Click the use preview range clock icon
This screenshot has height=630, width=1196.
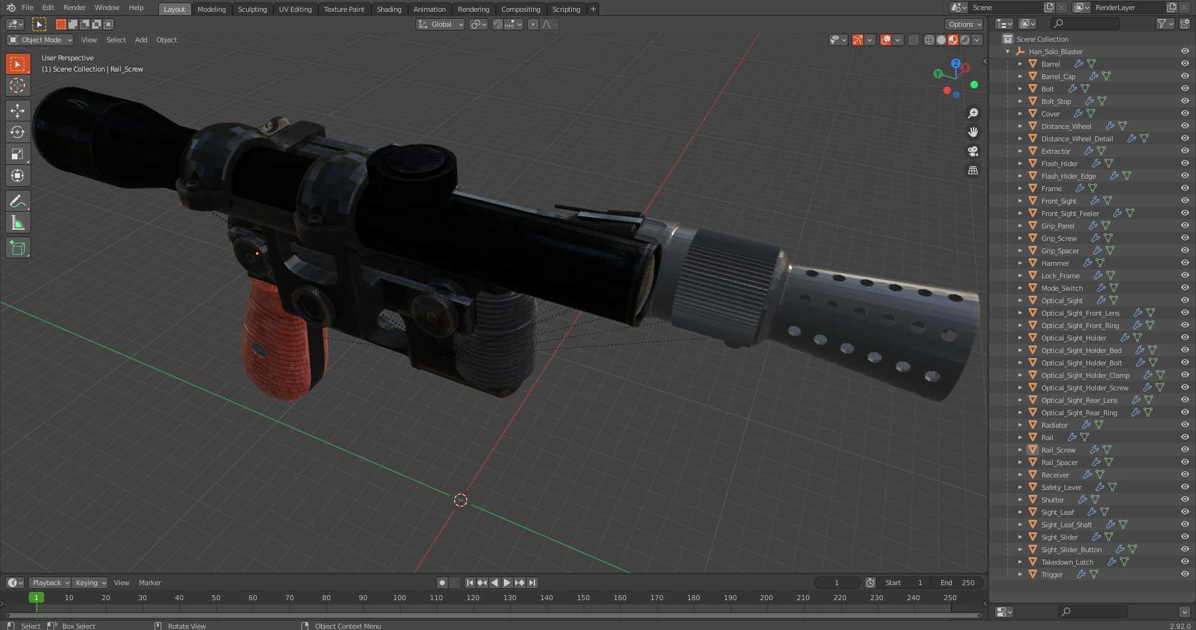pyautogui.click(x=870, y=583)
